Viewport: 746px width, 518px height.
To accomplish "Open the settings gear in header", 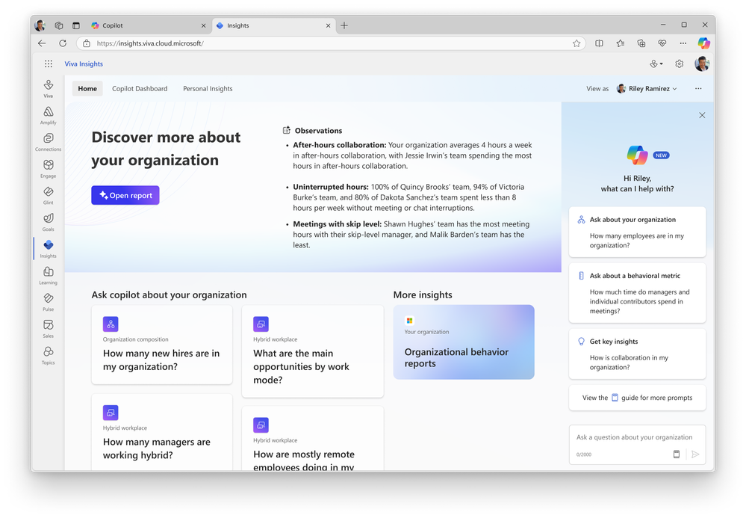I will (x=680, y=64).
